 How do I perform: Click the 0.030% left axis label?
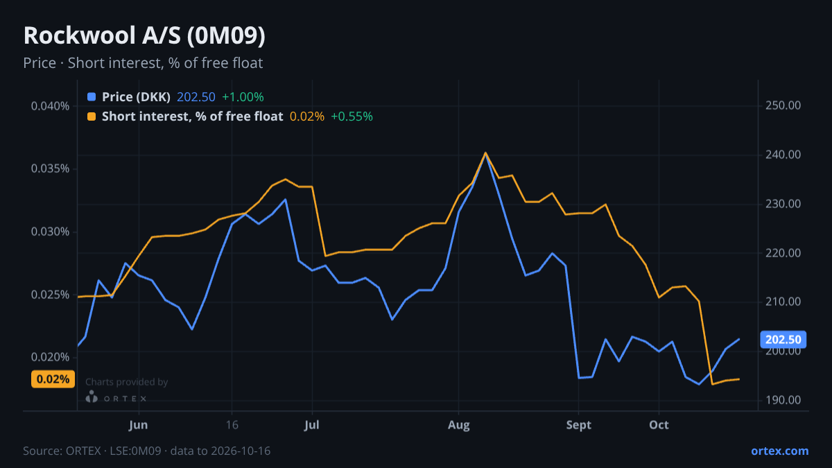[50, 232]
